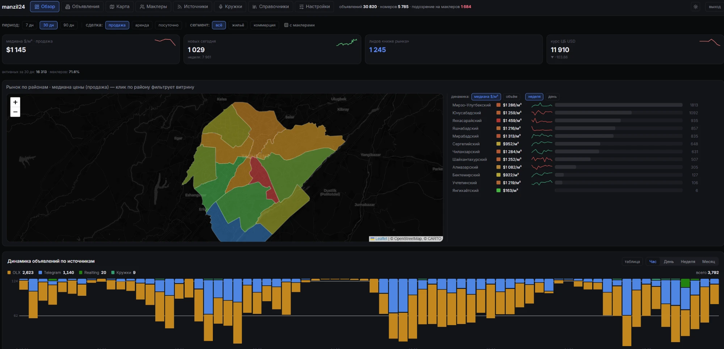This screenshot has height=349, width=724.
Task: Choose the всё segment filter
Action: [x=219, y=25]
